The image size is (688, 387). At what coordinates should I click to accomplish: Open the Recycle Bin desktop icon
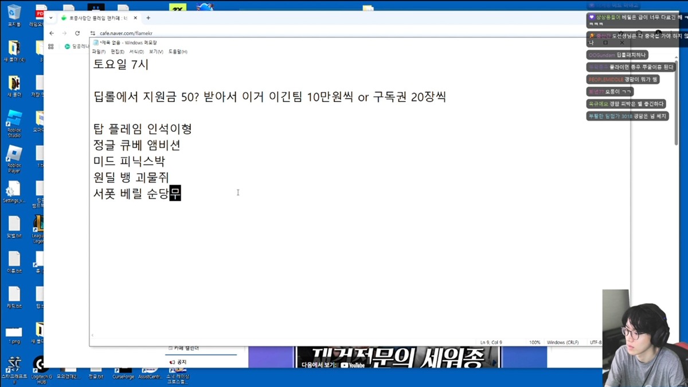(x=14, y=13)
